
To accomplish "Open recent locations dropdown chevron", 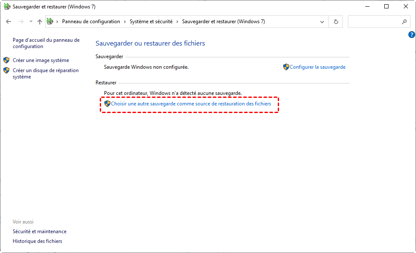I will 31,22.
